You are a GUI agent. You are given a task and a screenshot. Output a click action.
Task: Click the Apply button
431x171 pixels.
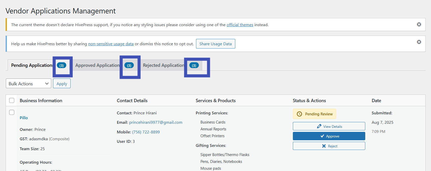point(62,84)
